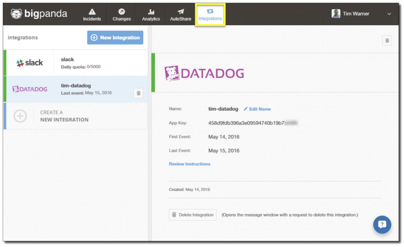Click the Create a New Integration text

pos(64,116)
